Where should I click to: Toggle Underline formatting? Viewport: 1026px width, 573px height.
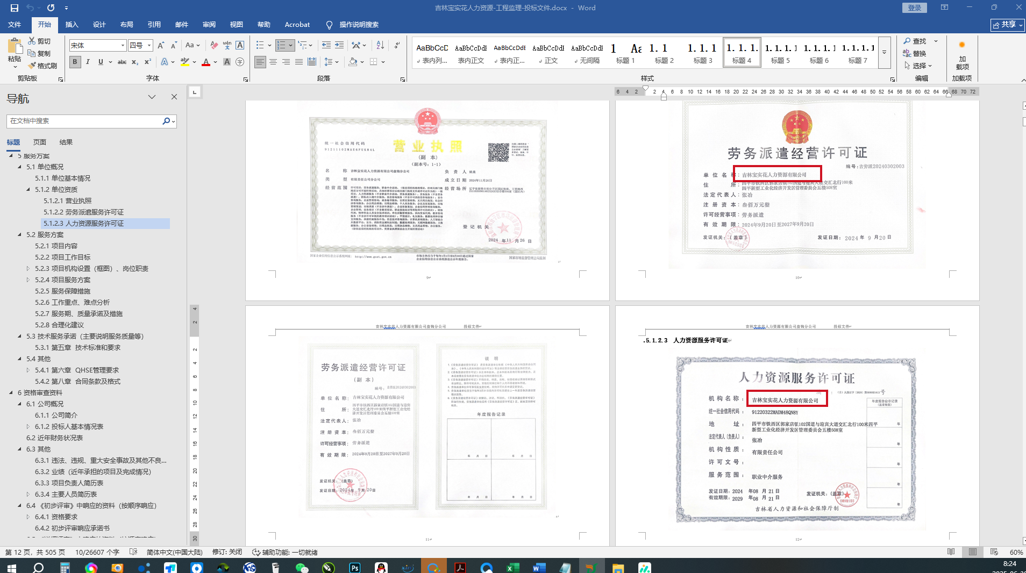click(x=101, y=62)
